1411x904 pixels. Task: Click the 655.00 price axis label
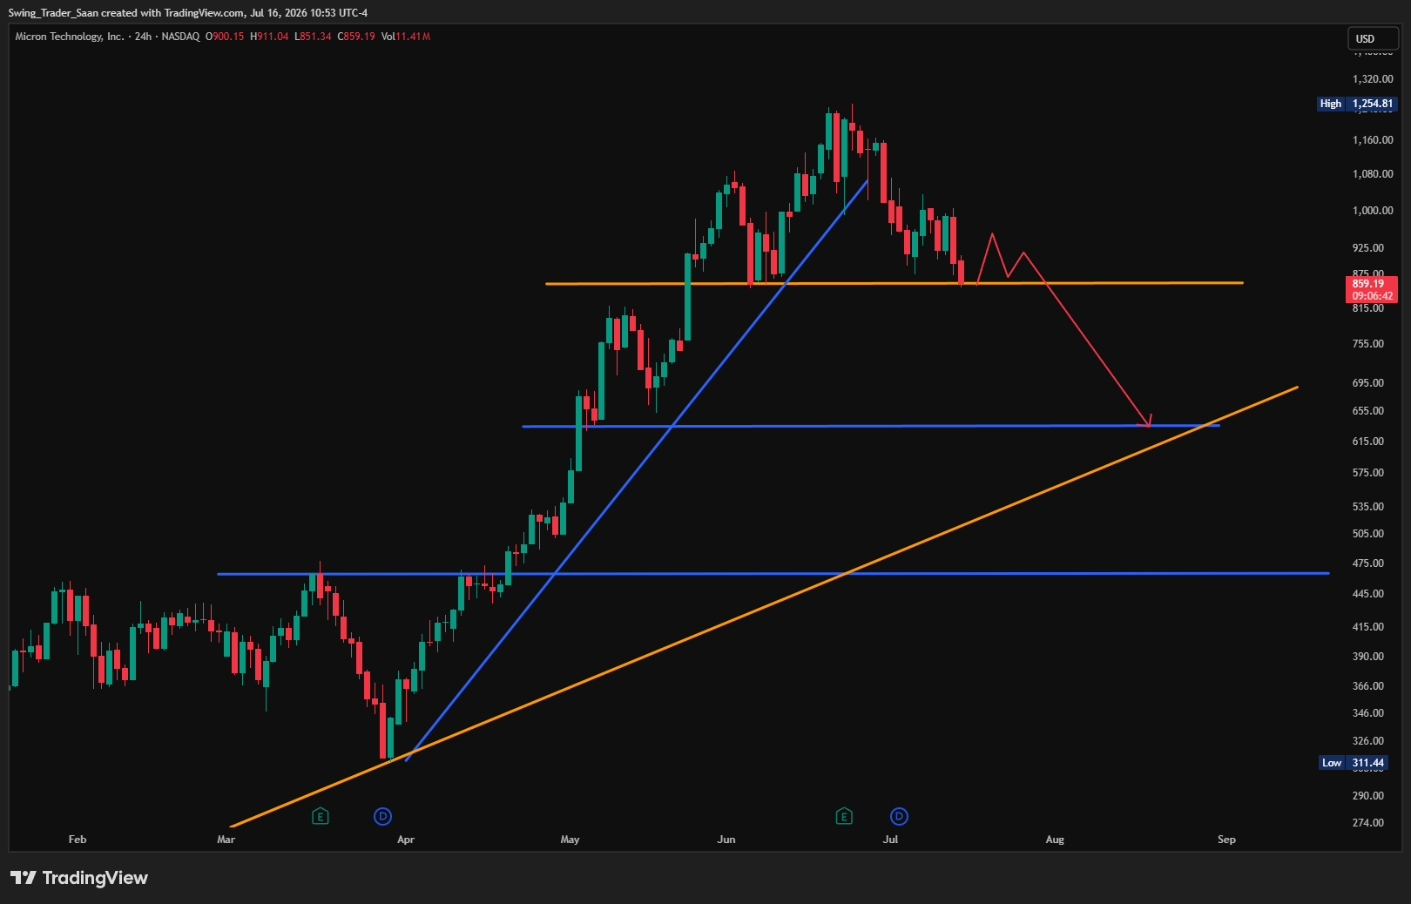[1368, 411]
